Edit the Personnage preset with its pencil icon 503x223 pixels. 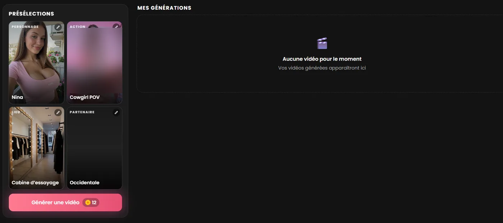click(x=58, y=27)
